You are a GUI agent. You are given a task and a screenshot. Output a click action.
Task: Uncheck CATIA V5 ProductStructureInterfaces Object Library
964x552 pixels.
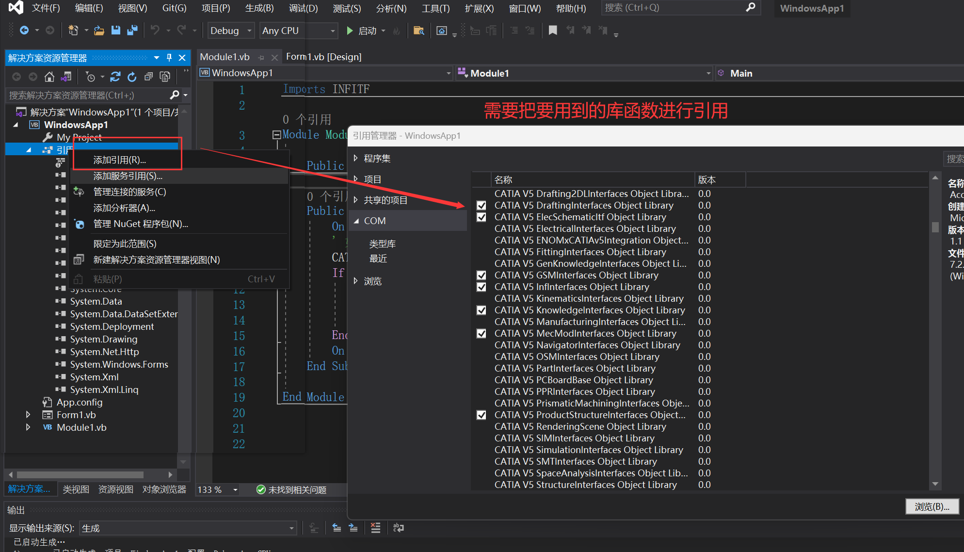tap(481, 415)
